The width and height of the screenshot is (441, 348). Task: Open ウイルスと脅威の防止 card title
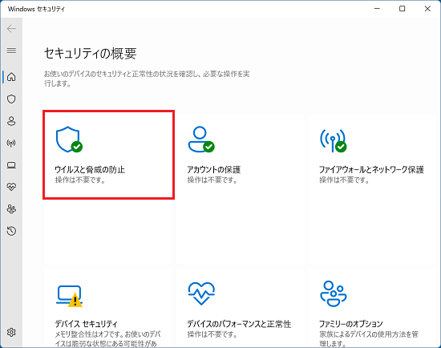[90, 170]
